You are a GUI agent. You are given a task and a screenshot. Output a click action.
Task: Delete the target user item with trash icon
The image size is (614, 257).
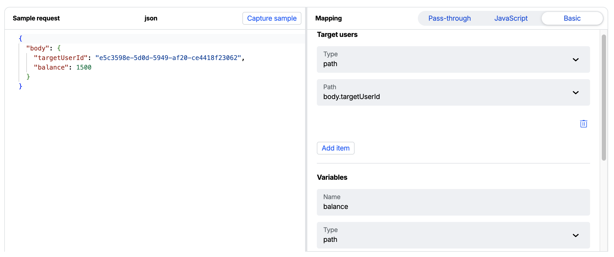(x=583, y=124)
